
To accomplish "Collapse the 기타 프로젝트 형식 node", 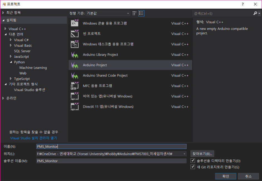I will 6,84.
